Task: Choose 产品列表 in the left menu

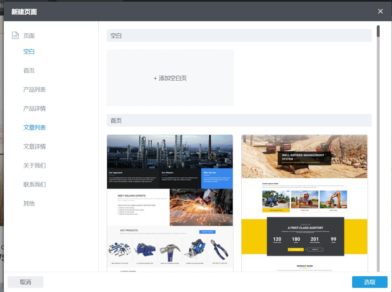Action: tap(35, 90)
